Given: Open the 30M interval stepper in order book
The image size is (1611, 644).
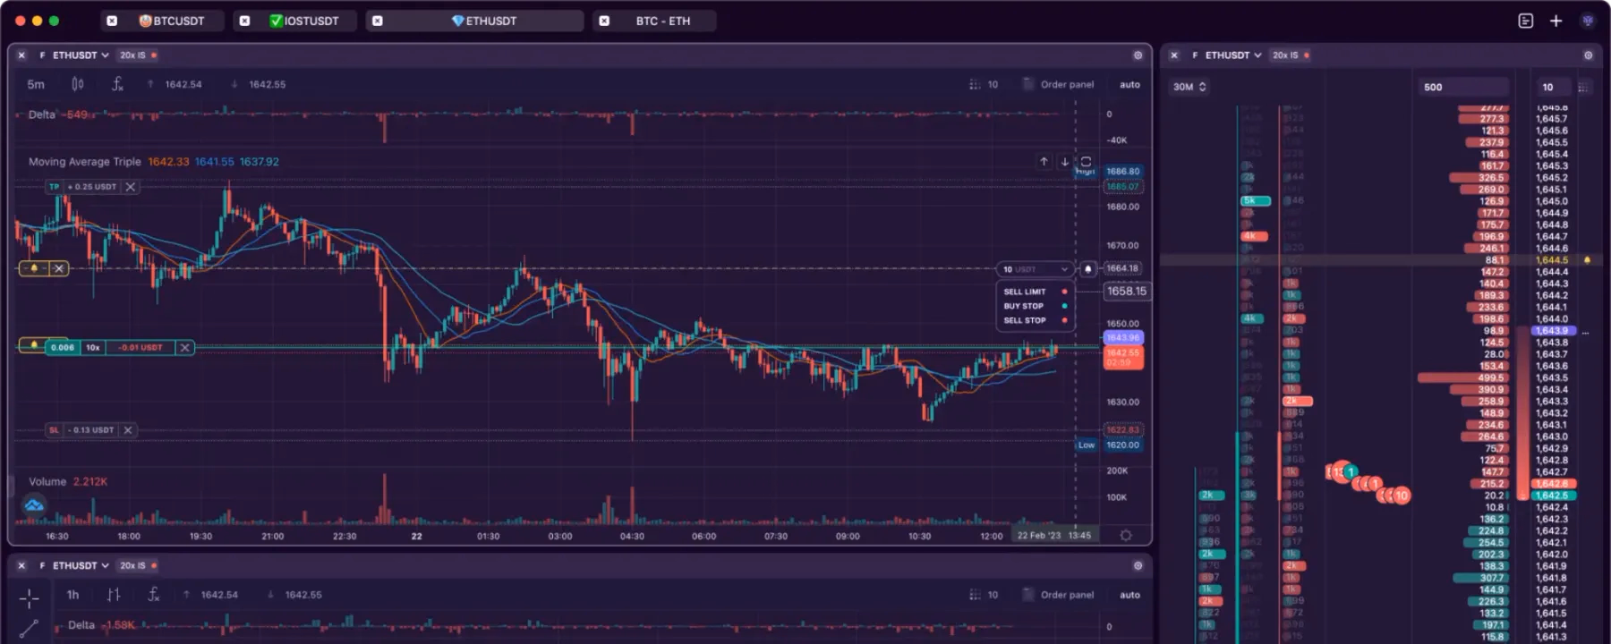Looking at the screenshot, I should point(1189,87).
